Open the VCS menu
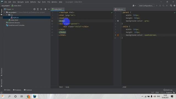The height and width of the screenshot is (99, 176). point(49,2)
